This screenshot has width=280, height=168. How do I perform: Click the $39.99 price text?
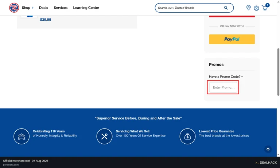(46, 20)
